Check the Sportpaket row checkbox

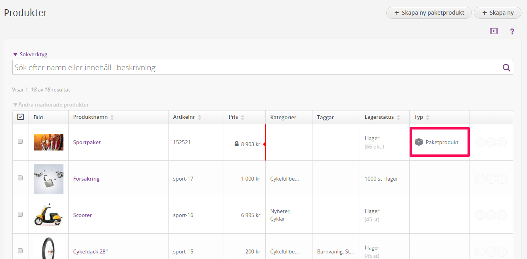[21, 142]
